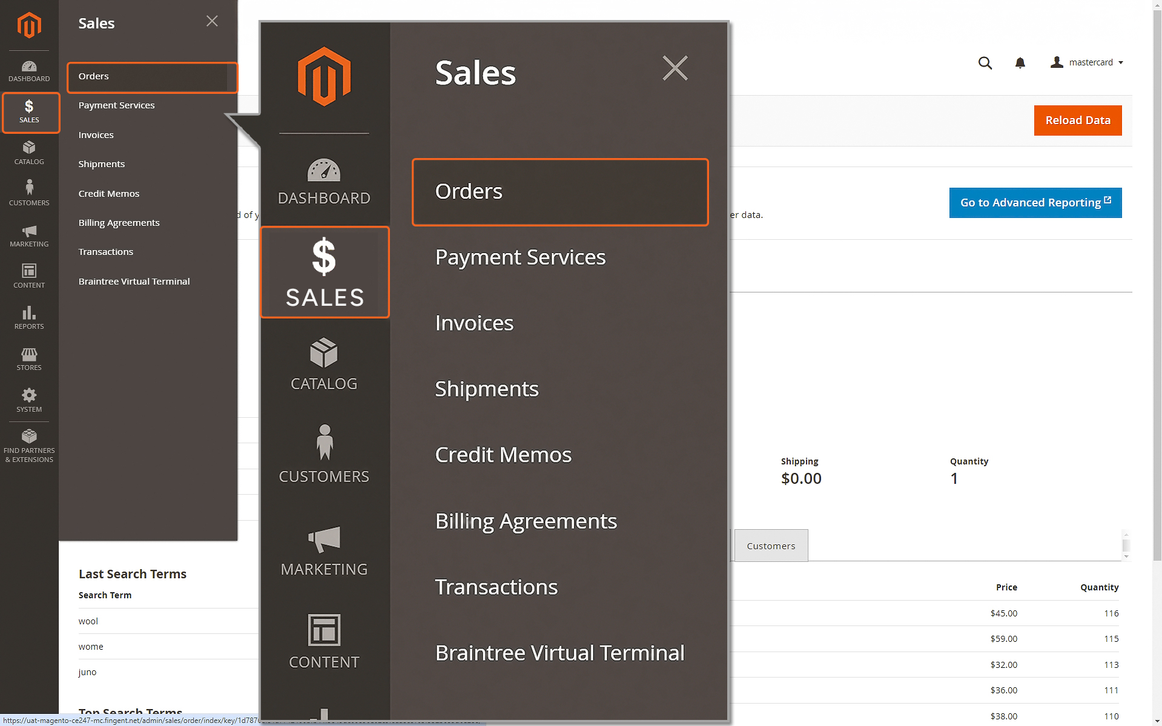Open the Stores sidebar item
This screenshot has width=1162, height=726.
pos(29,359)
